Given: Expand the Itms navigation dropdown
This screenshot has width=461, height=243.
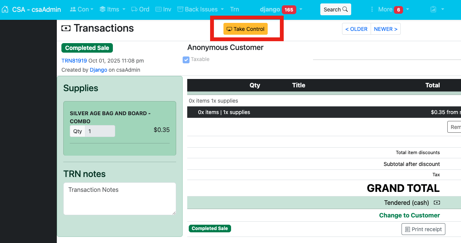Looking at the screenshot, I should pos(112,10).
